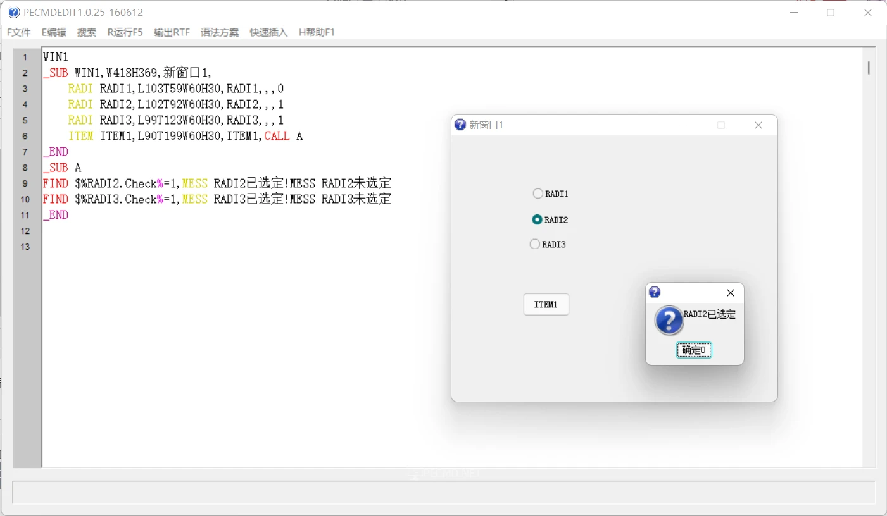Click FIND $%RADI2.Check line
887x516 pixels.
[217, 183]
